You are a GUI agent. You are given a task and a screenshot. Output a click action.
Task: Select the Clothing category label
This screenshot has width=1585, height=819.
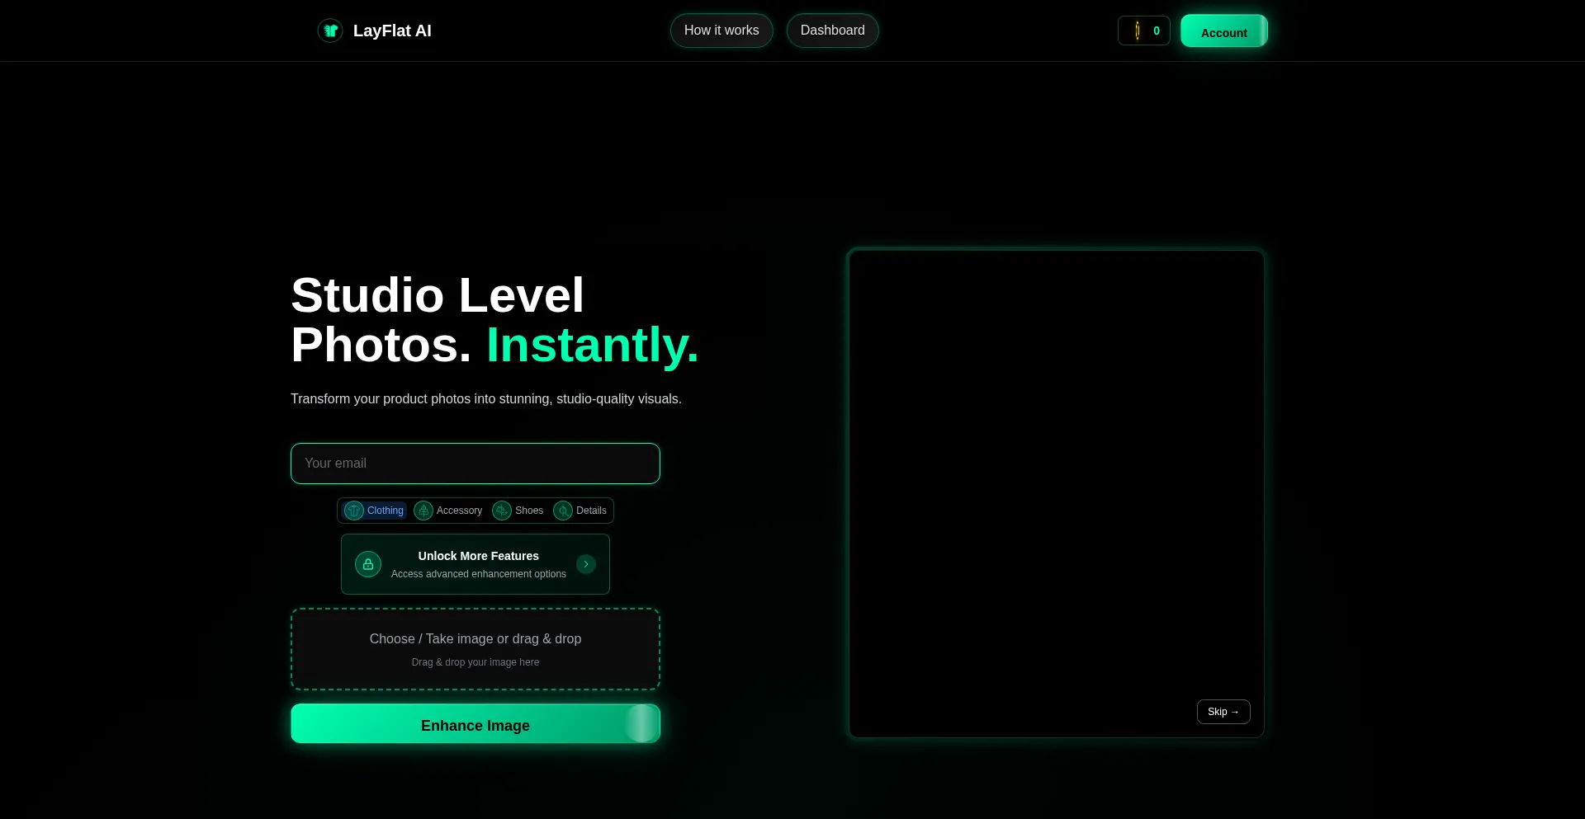tap(385, 511)
